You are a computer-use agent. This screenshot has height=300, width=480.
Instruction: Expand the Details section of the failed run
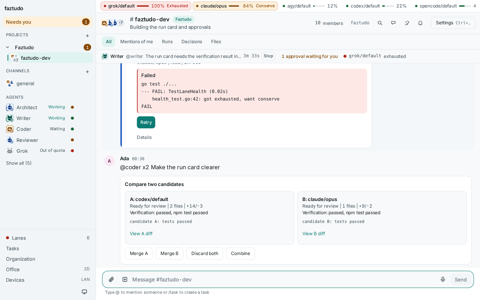144,137
